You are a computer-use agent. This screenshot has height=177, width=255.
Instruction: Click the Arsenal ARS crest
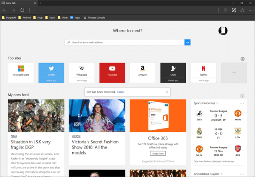238,149
